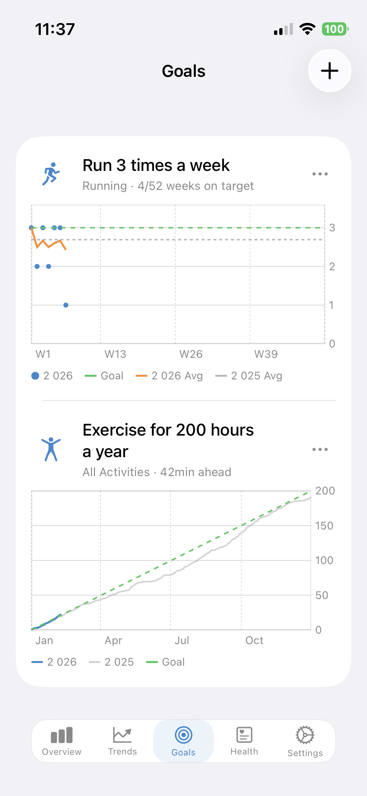This screenshot has width=367, height=796.
Task: Switch to the Health tab
Action: 244,742
